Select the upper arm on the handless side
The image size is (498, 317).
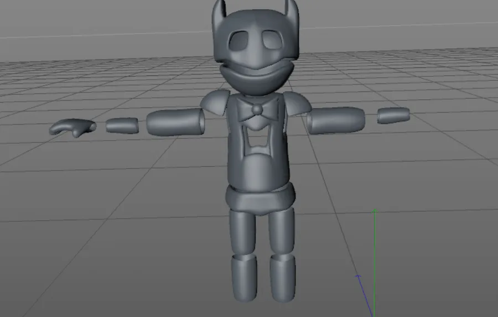tap(336, 119)
